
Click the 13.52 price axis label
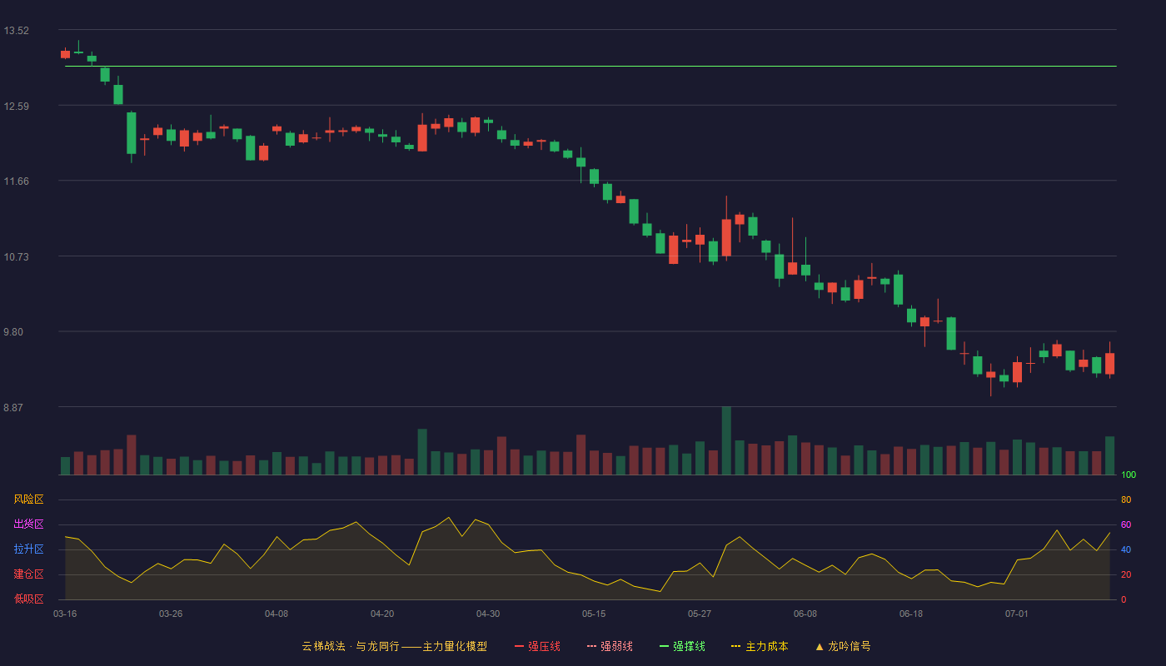(x=16, y=31)
